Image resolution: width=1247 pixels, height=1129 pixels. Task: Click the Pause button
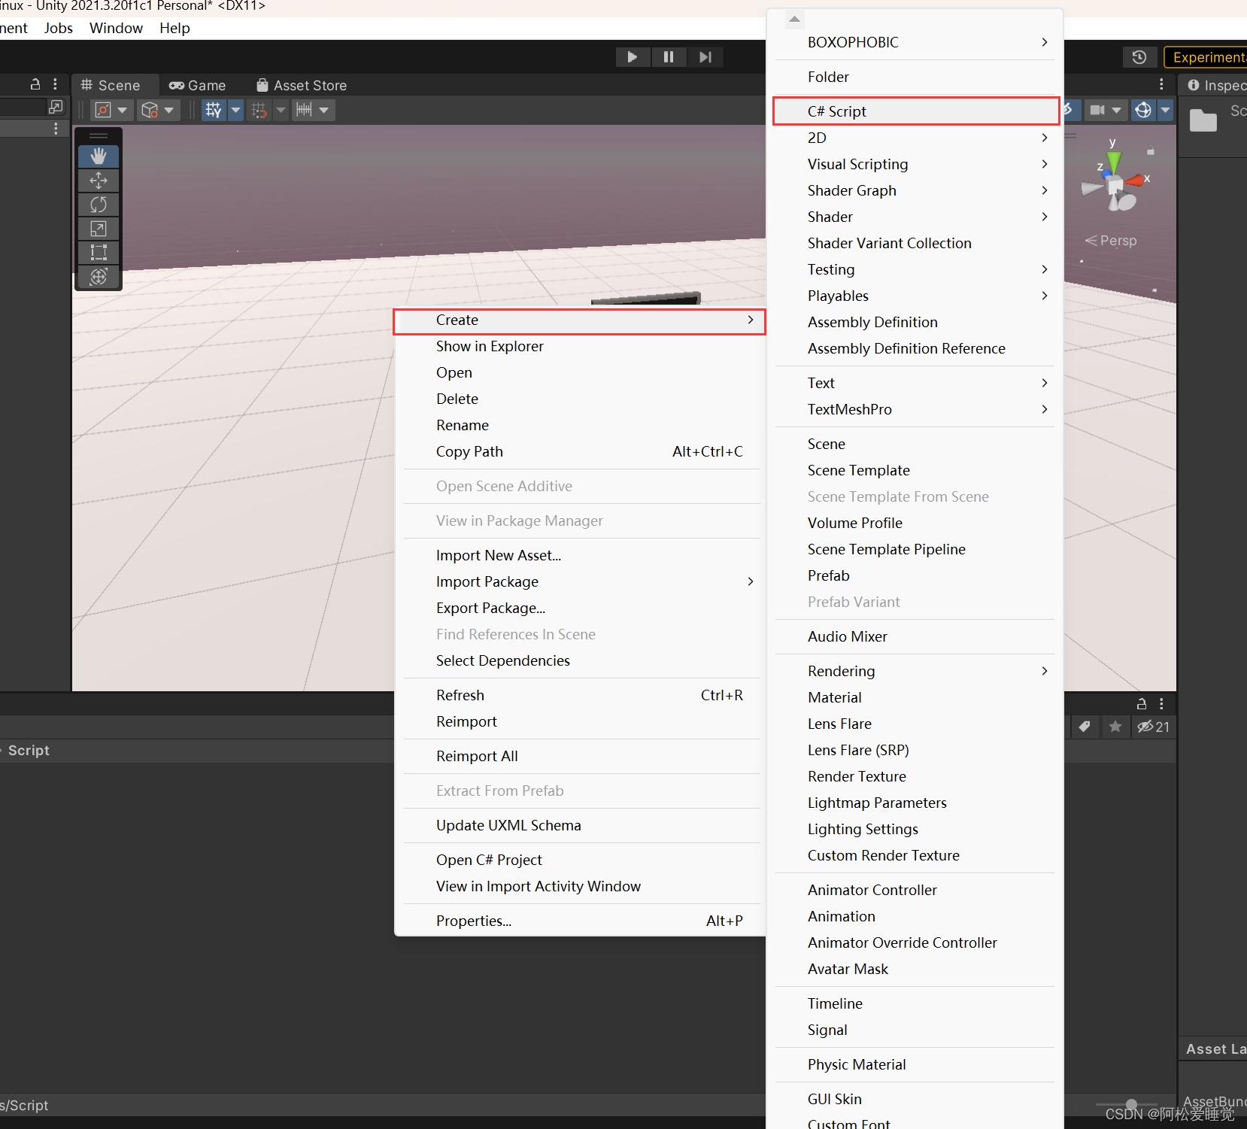coord(669,57)
